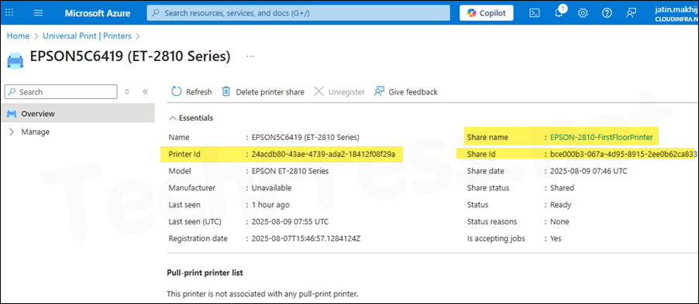Viewport: 699px width, 304px height.
Task: Click Is accepting jobs value Yes
Action: coord(556,238)
